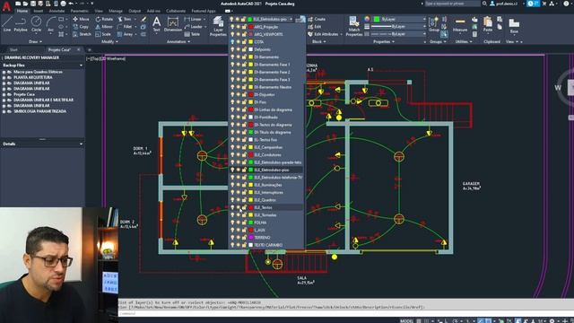The height and width of the screenshot is (323, 574).
Task: Switch to the Output ribbon tab
Action: coord(135,11)
